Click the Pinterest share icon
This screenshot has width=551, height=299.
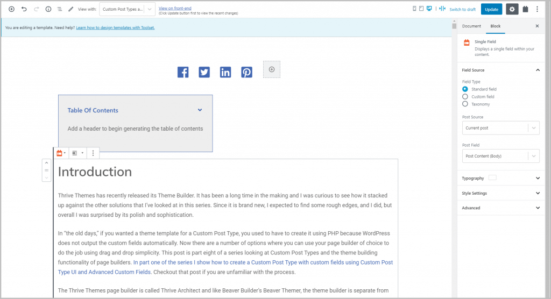tap(246, 72)
